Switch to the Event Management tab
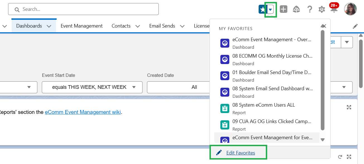The height and width of the screenshot is (164, 364). click(x=81, y=26)
